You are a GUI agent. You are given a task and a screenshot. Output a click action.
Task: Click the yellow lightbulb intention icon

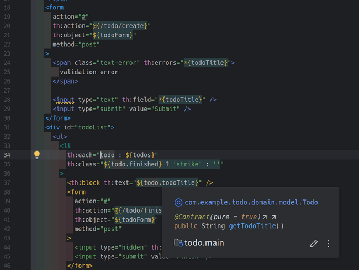[x=37, y=155]
